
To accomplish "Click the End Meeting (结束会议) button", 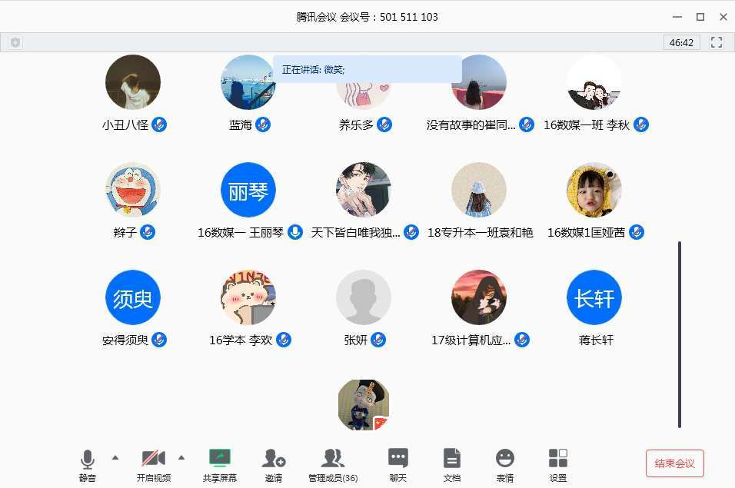I will (x=674, y=463).
